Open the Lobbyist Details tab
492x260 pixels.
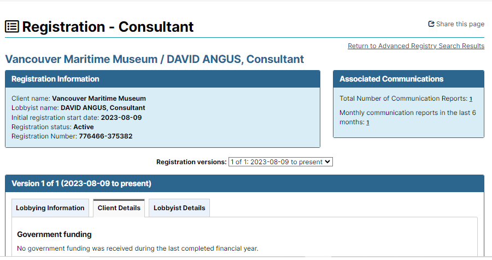click(x=179, y=208)
